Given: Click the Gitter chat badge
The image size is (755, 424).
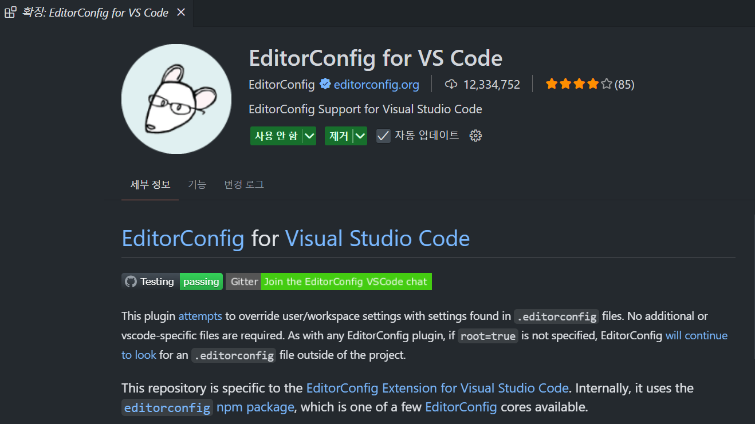Looking at the screenshot, I should (x=329, y=282).
